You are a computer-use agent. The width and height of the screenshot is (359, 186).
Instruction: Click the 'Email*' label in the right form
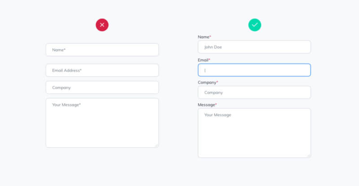pos(204,60)
